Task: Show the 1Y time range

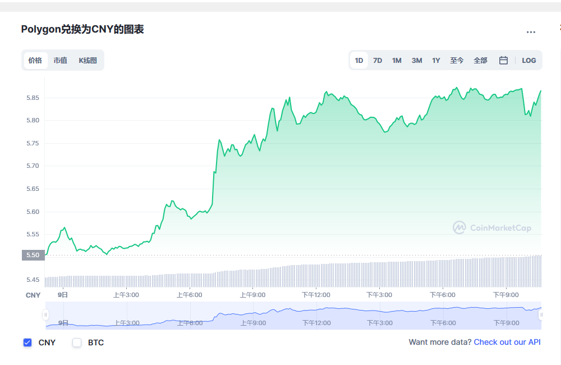Action: click(x=436, y=61)
